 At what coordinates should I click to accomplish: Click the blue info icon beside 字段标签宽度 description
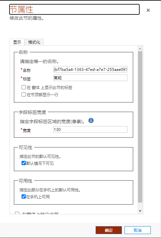pyautogui.click(x=91, y=120)
